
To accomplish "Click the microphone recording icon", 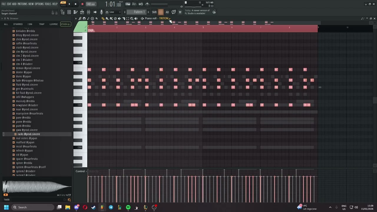I will tap(101, 12).
